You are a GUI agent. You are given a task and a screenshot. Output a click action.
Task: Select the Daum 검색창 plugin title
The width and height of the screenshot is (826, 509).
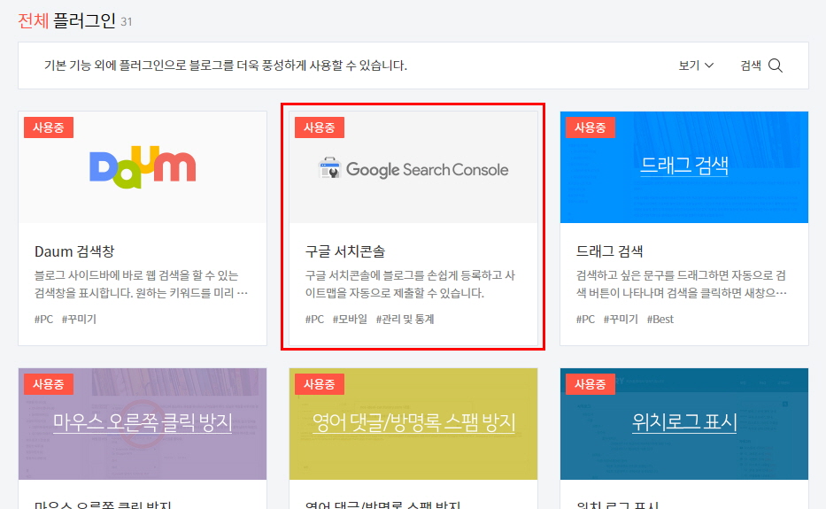pyautogui.click(x=74, y=251)
